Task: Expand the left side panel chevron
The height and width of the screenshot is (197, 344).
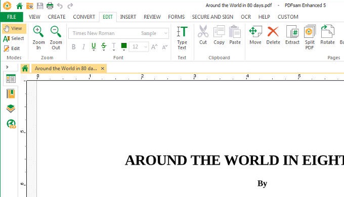Action: 7,67
